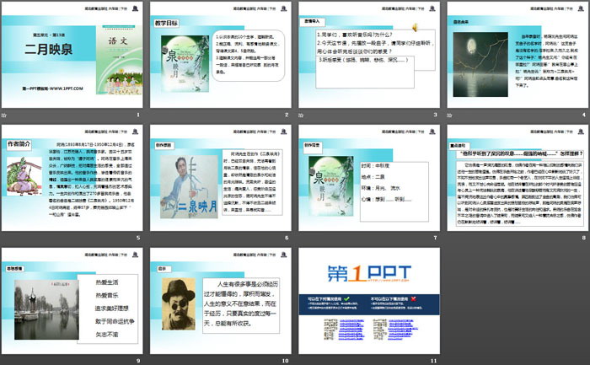
Task: Click slide number 4 label
Action: 584,115
